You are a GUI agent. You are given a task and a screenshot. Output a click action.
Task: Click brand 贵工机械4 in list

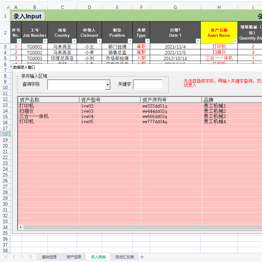tap(215, 121)
